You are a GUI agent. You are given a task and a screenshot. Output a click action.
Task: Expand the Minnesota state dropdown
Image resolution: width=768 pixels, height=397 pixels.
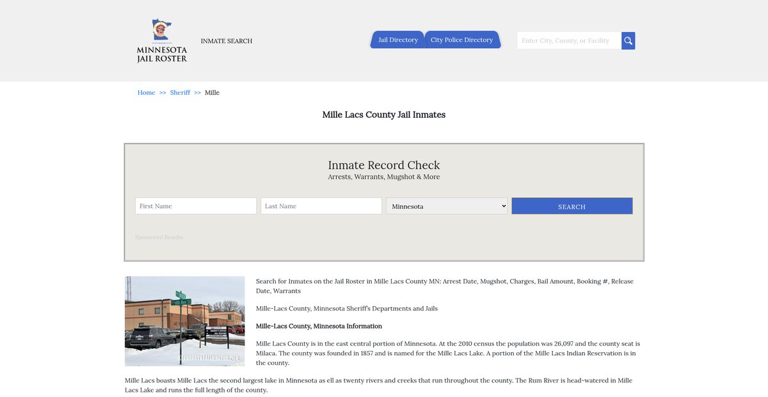click(447, 206)
